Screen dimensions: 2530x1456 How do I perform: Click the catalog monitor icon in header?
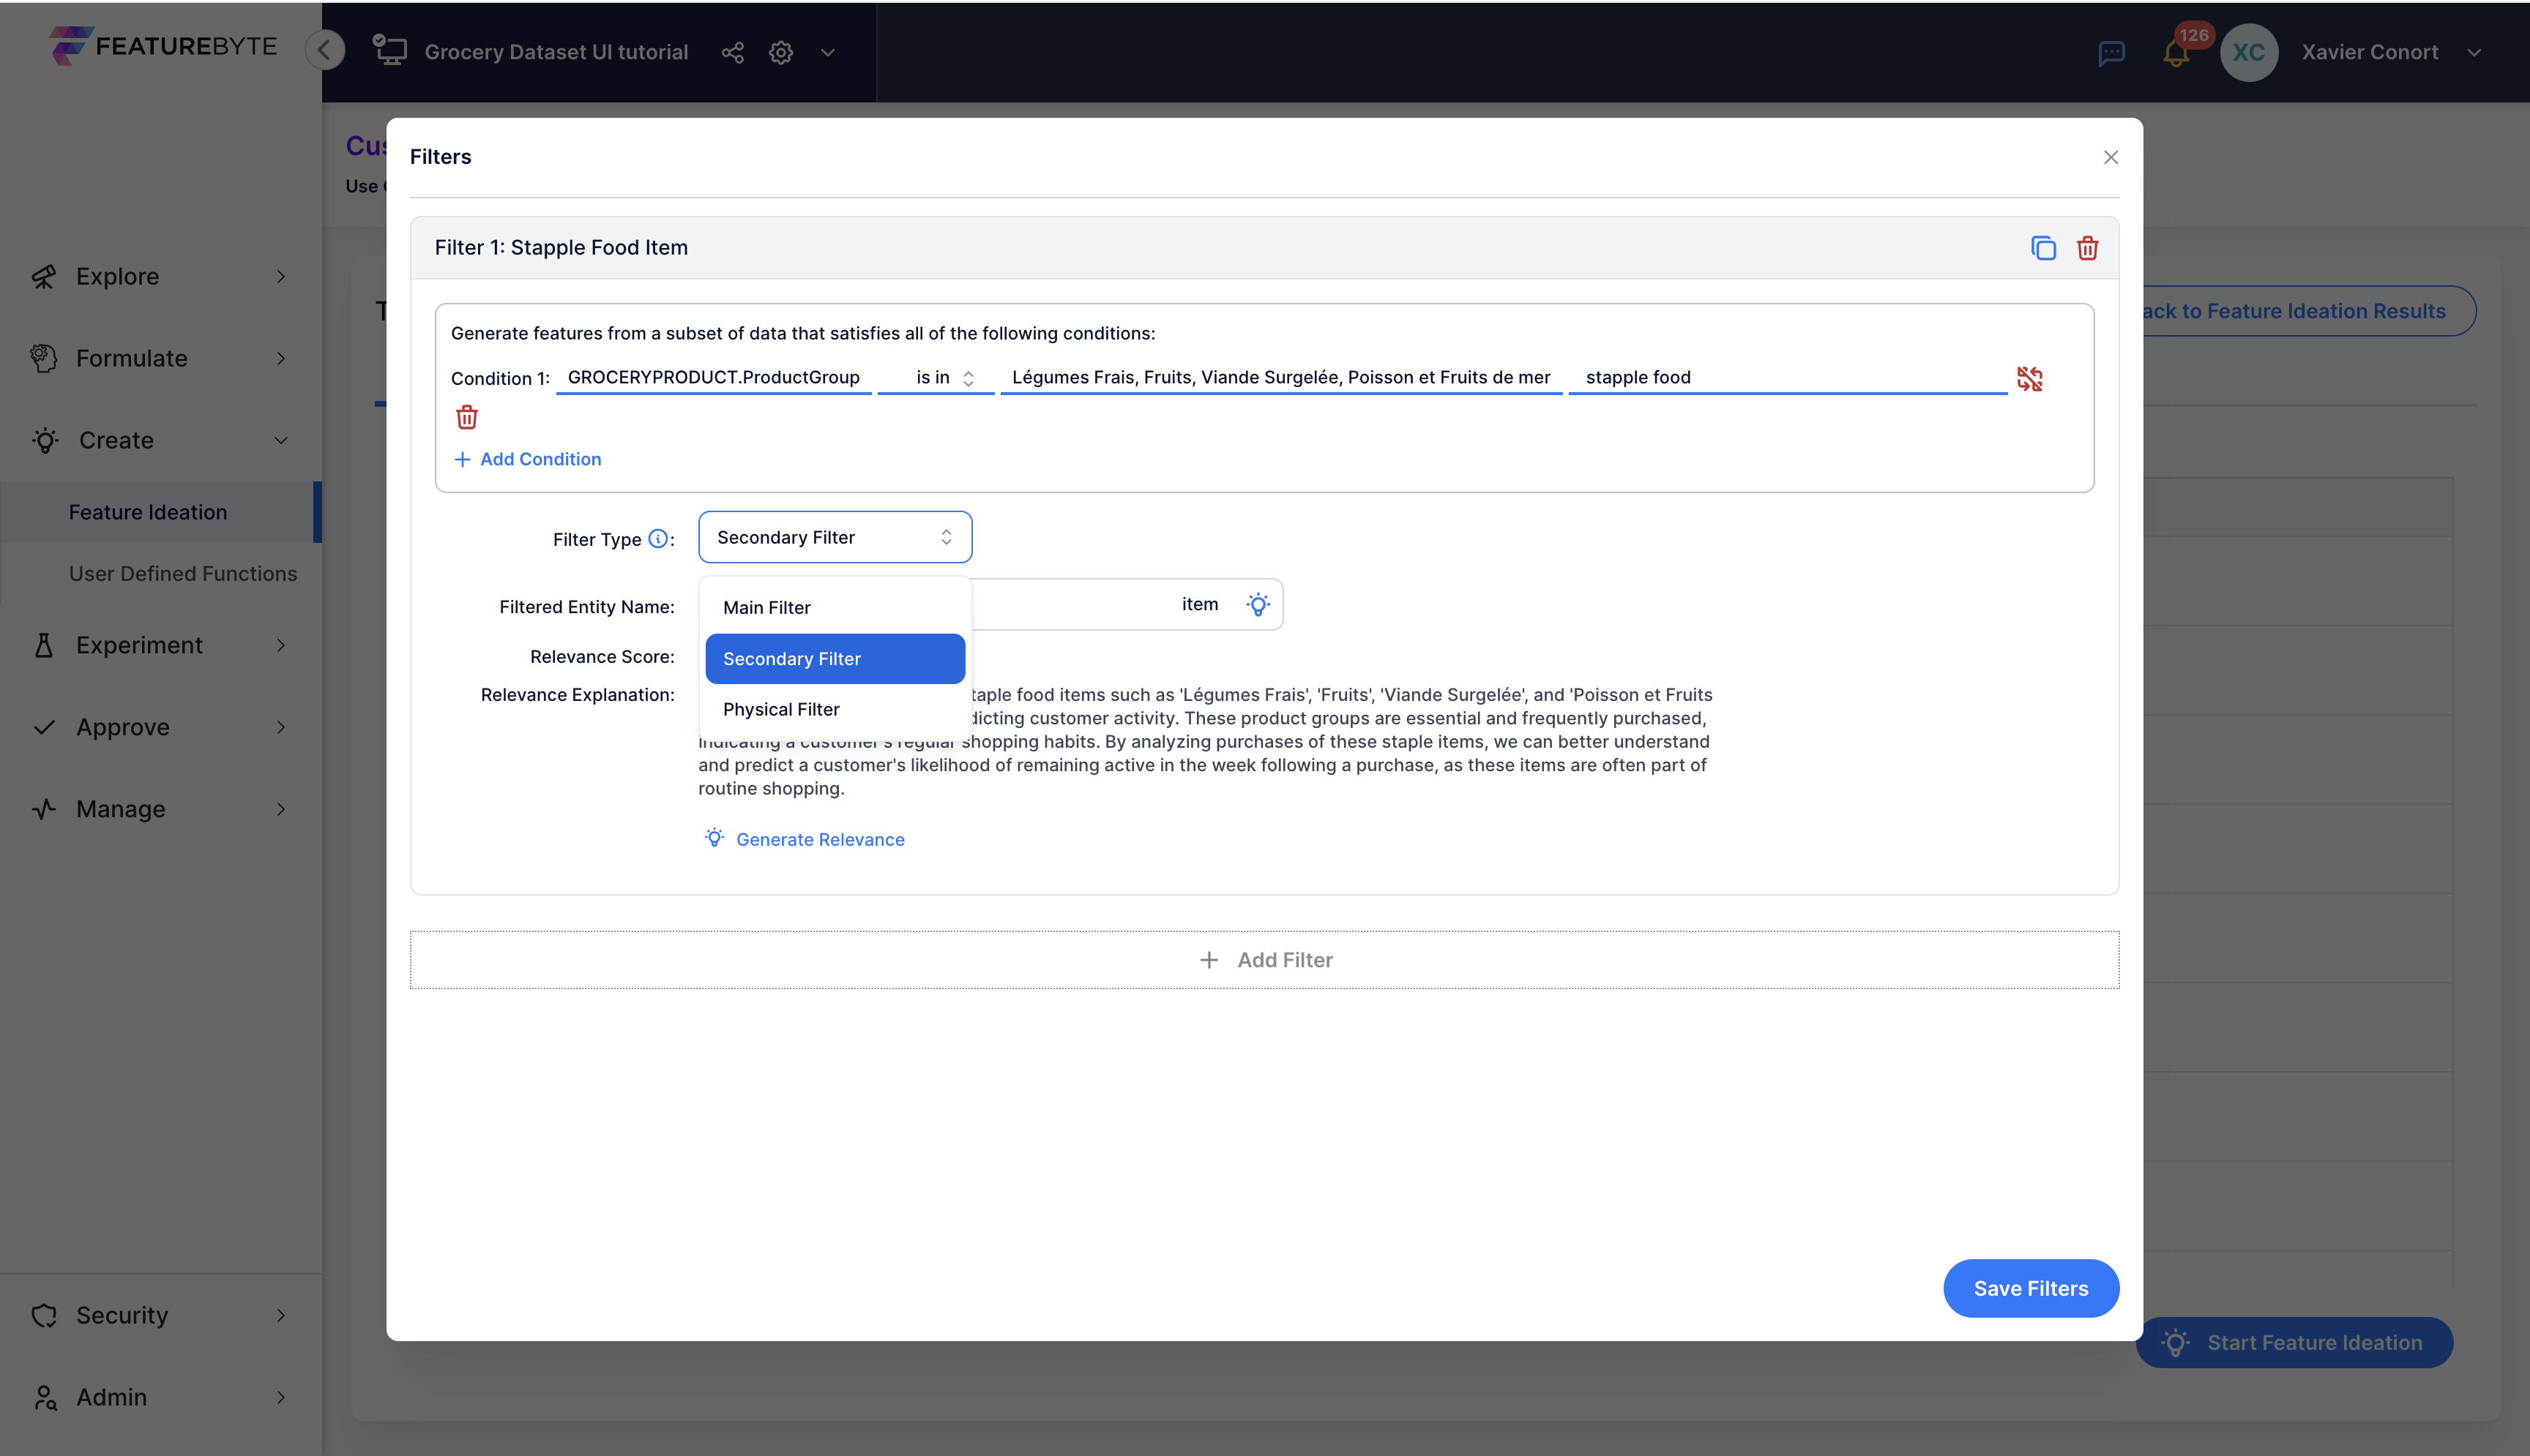[389, 50]
